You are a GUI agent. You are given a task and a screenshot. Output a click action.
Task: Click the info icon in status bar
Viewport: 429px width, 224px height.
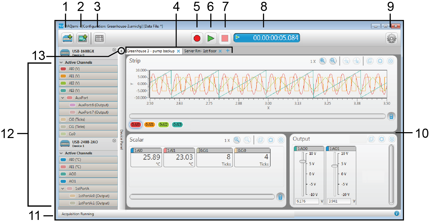point(397,213)
